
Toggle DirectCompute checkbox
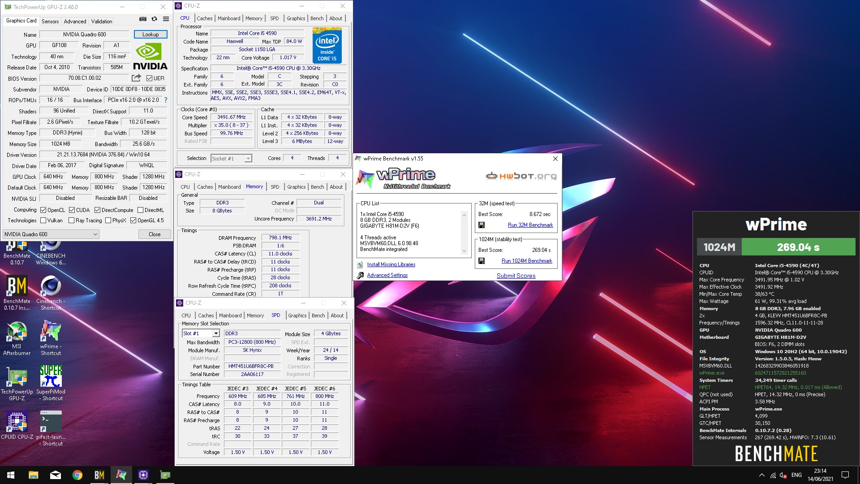[x=97, y=210]
